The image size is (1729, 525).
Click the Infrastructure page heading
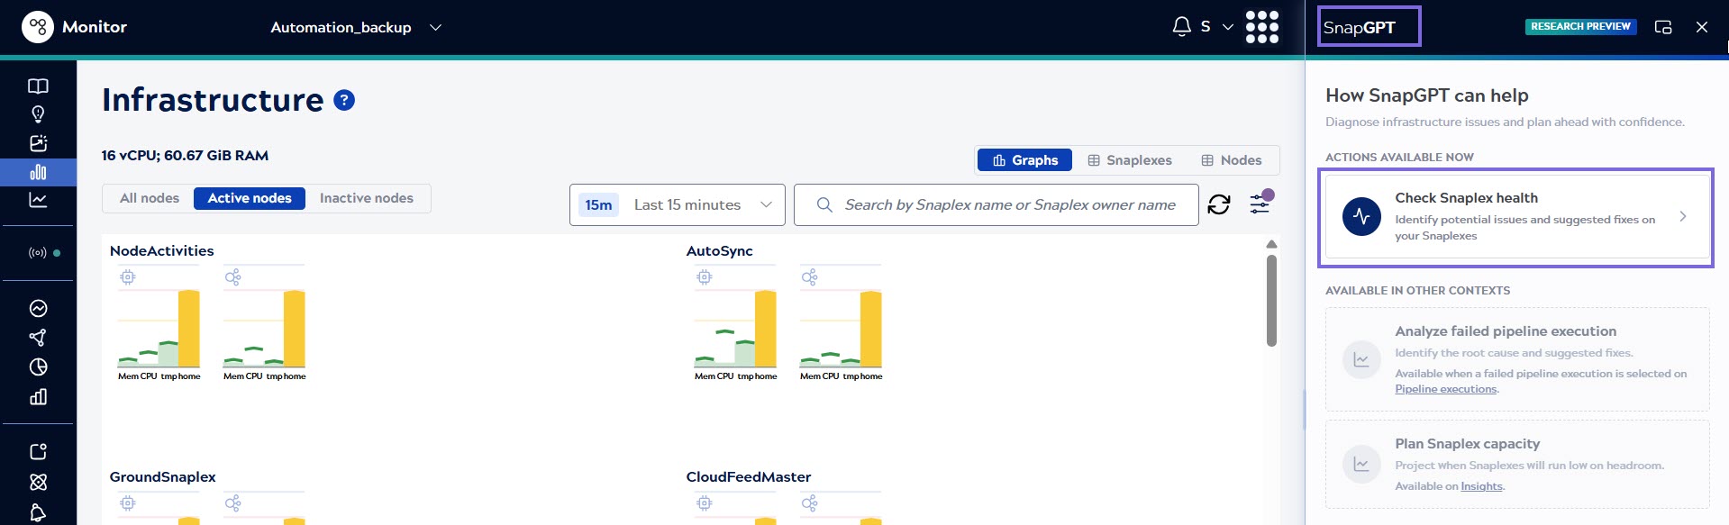213,100
